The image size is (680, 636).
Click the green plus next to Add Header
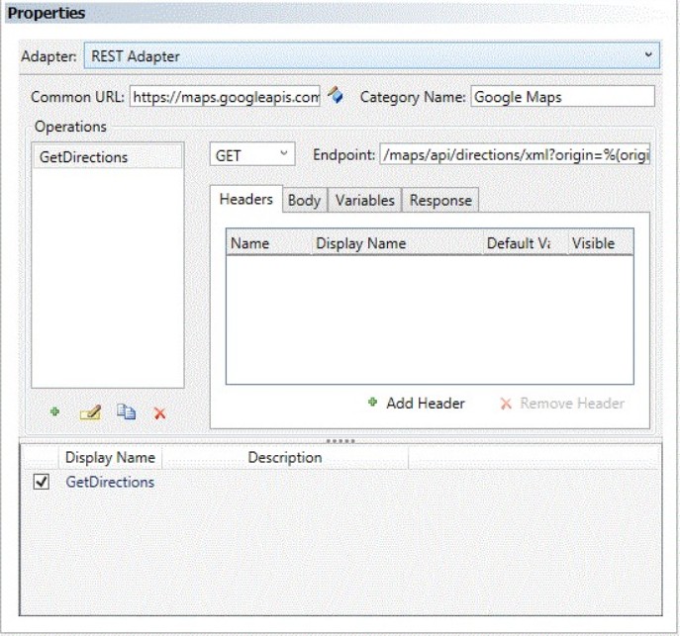click(x=372, y=403)
